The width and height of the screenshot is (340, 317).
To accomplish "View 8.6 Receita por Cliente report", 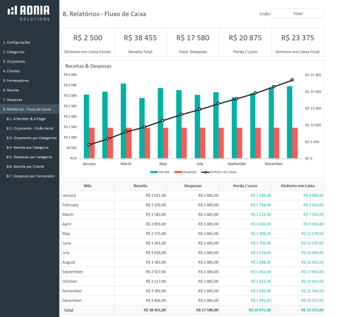I will click(28, 167).
